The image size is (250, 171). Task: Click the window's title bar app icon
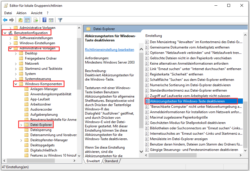[6, 6]
